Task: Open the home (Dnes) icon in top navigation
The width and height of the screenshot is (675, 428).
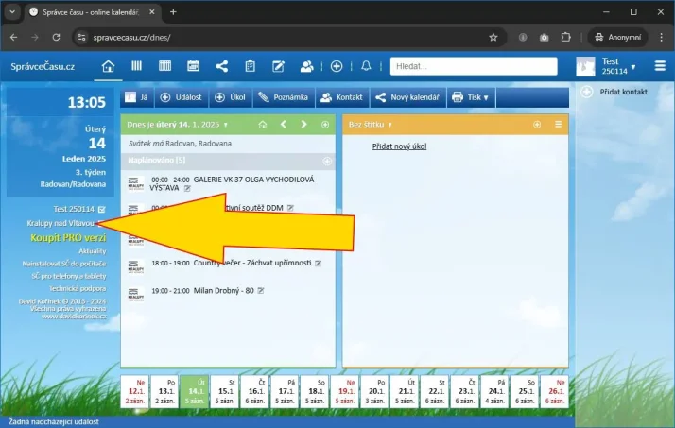Action: pos(109,66)
